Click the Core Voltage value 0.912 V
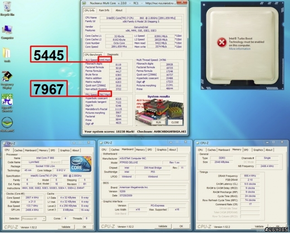 [61, 170]
